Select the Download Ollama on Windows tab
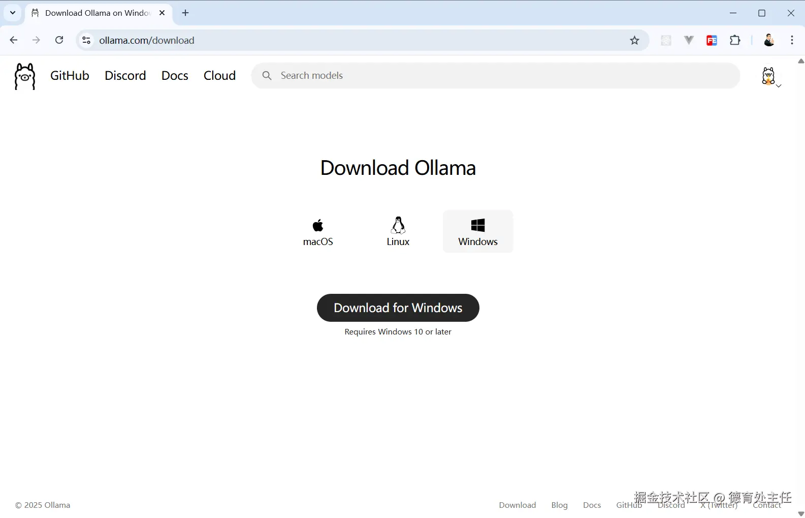Viewport: 805px width, 518px height. [x=99, y=13]
